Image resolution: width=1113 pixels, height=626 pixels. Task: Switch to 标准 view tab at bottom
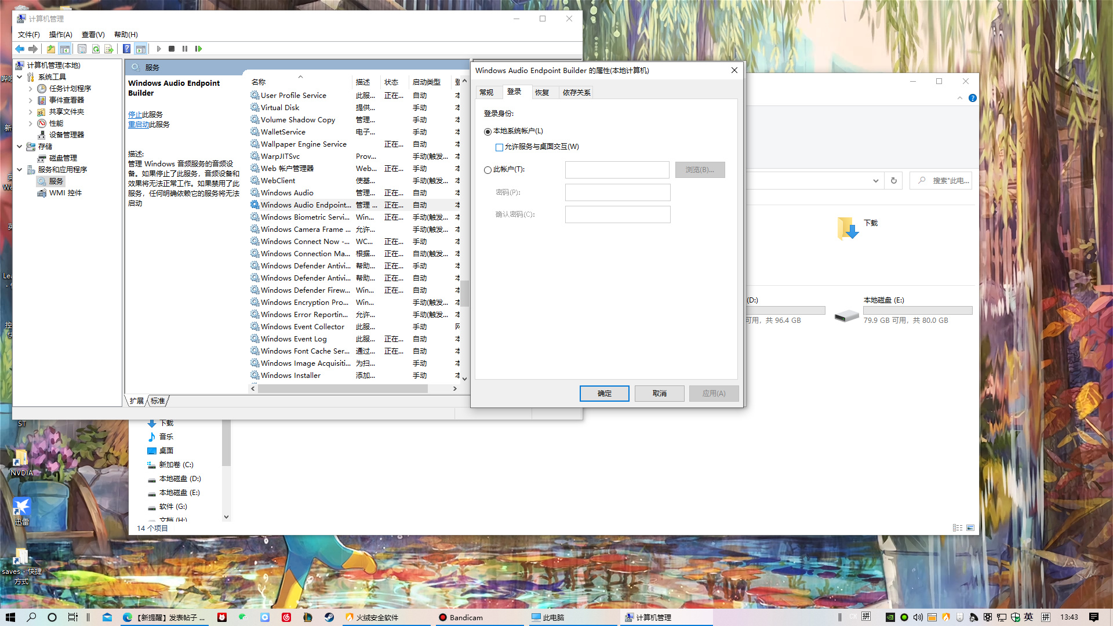click(158, 401)
